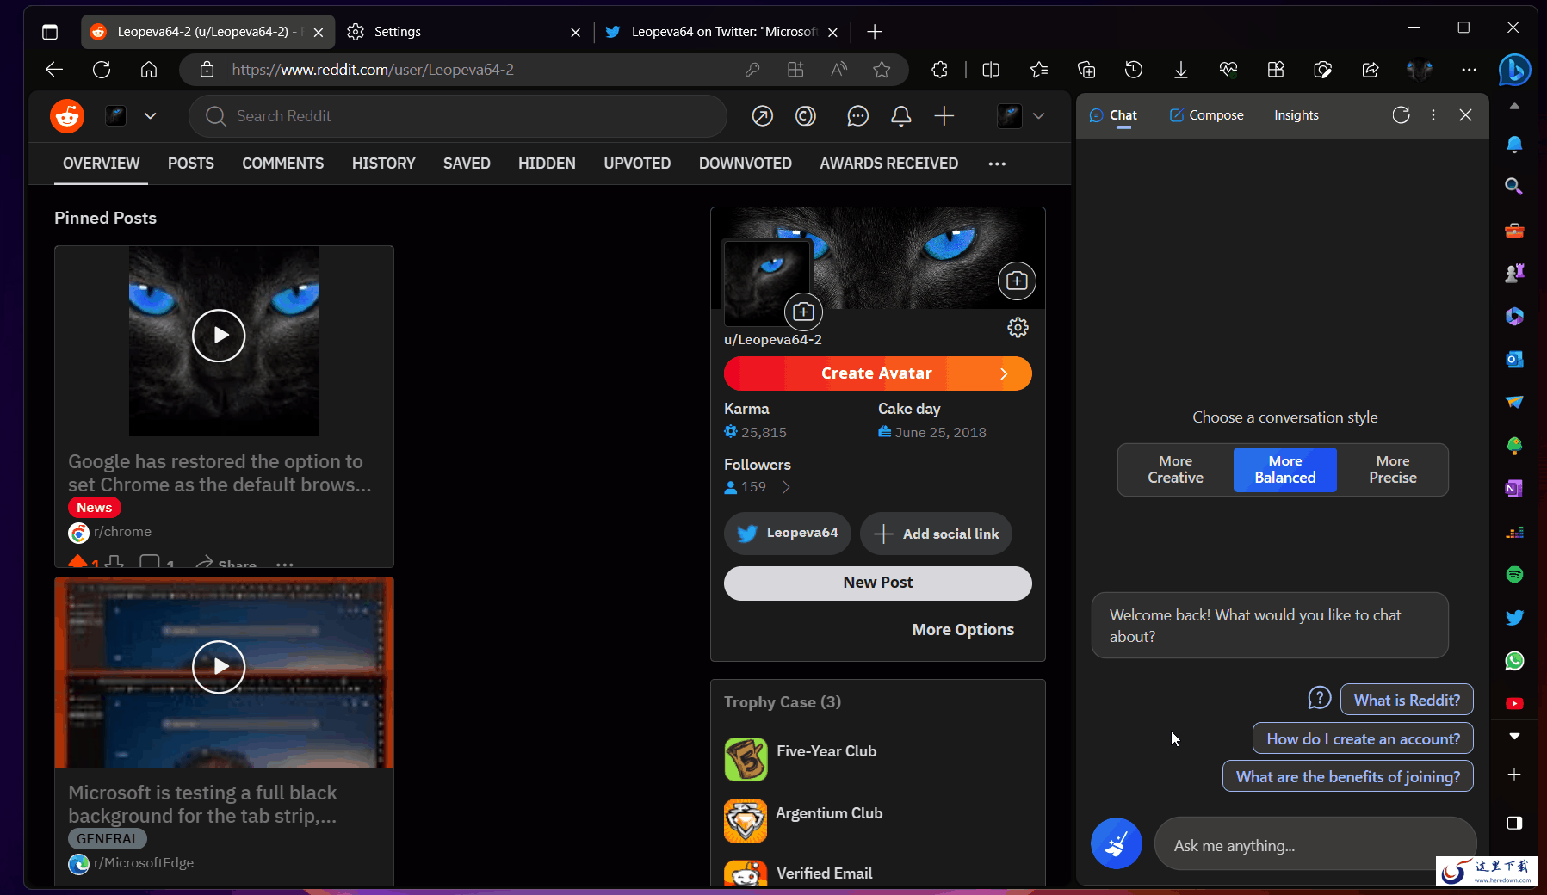Open WhatsApp in Edge sidebar
This screenshot has width=1547, height=895.
(x=1514, y=660)
